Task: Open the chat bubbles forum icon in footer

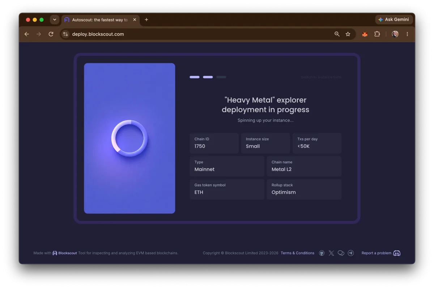Action: click(x=341, y=253)
